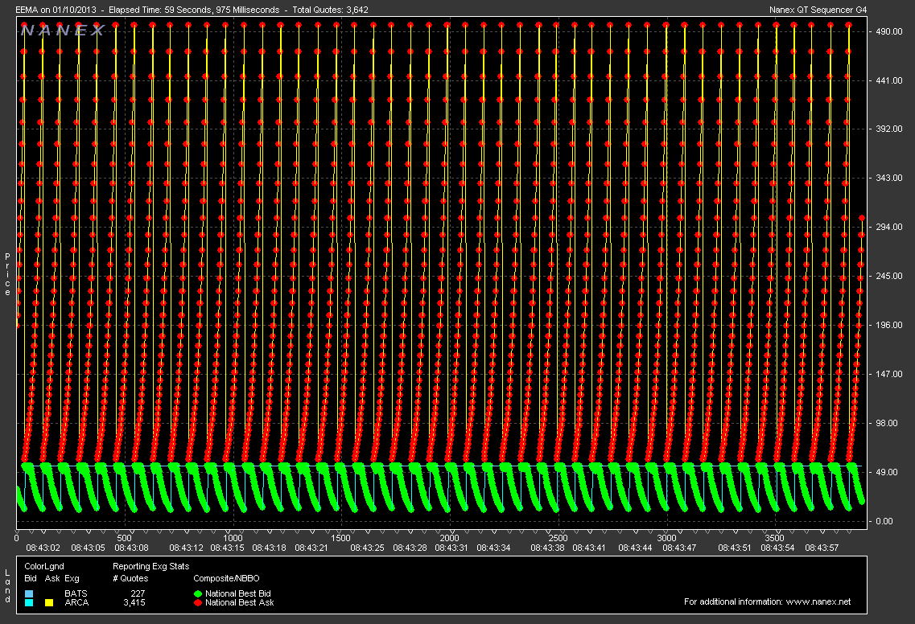Select the 49.00 price axis label

pyautogui.click(x=886, y=472)
